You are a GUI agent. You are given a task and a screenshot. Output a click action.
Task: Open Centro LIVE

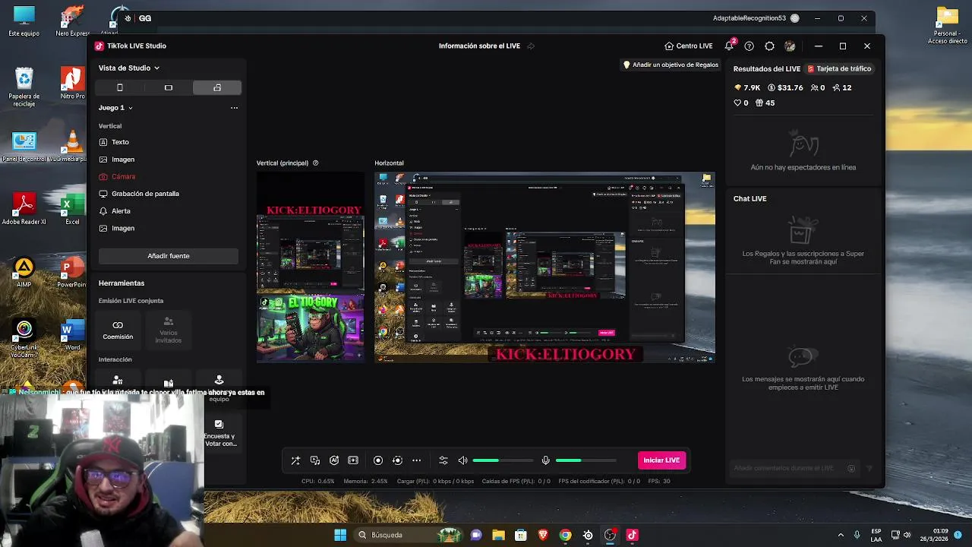pyautogui.click(x=688, y=46)
